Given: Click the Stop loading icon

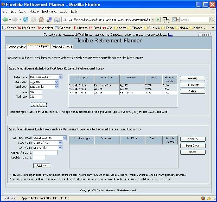Looking at the screenshot, I should click(x=34, y=20).
